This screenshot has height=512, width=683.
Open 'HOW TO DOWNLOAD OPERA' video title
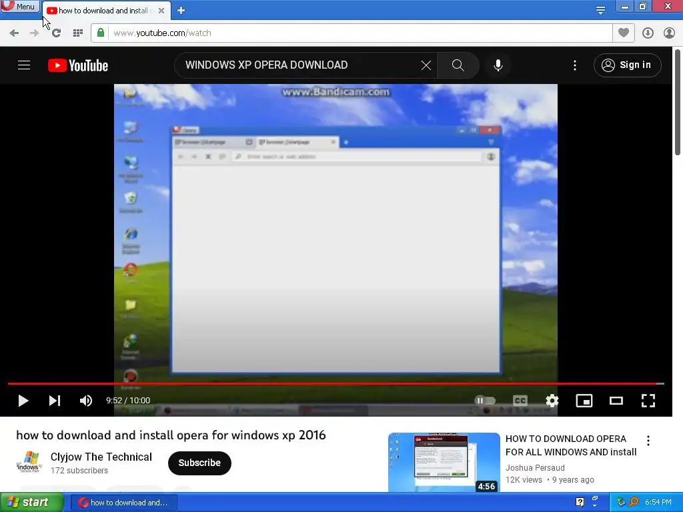pyautogui.click(x=571, y=445)
